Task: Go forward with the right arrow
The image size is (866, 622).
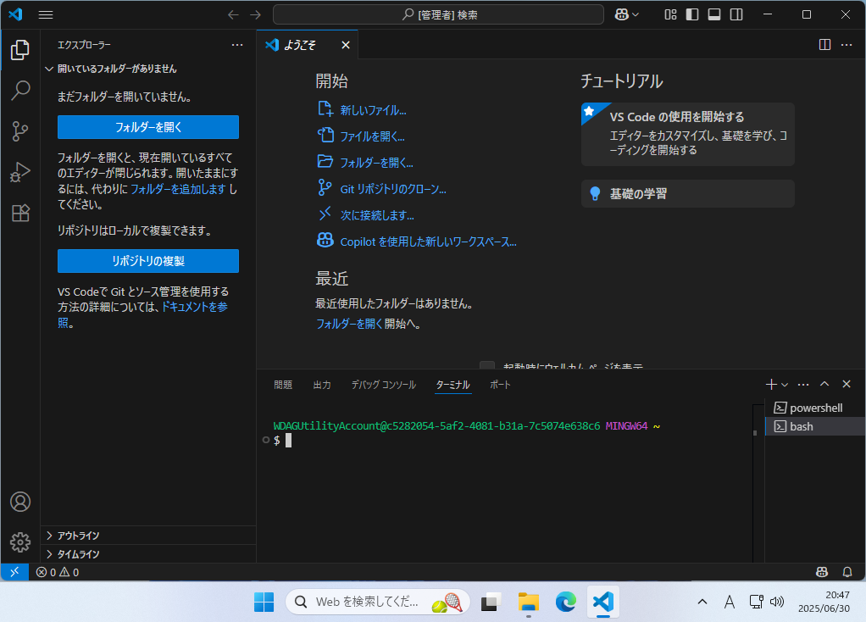Action: [255, 15]
